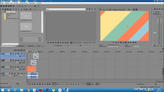Play the trimmer window
This screenshot has height=92, width=164.
click(x=53, y=43)
